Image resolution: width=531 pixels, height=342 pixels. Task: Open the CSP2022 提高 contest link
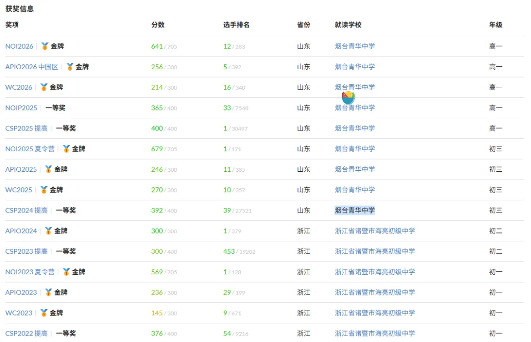point(27,334)
